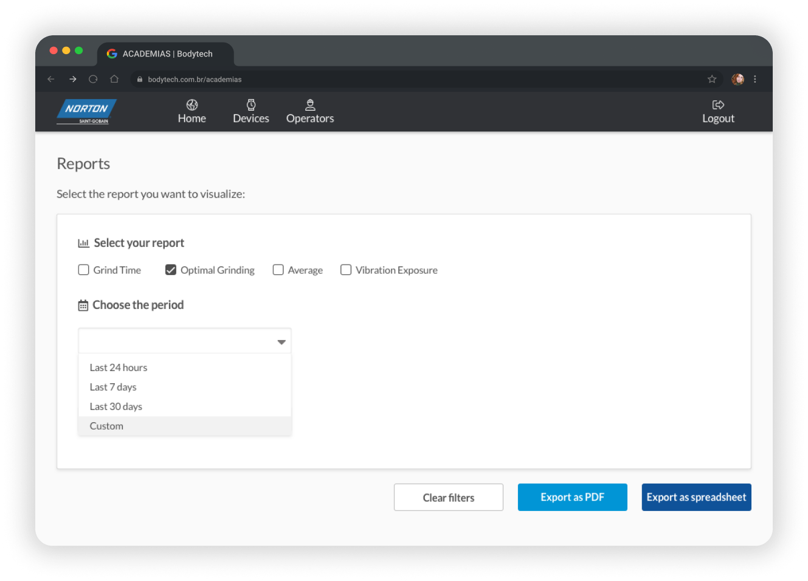Open the Operators person icon
This screenshot has width=808, height=581.
tap(310, 105)
